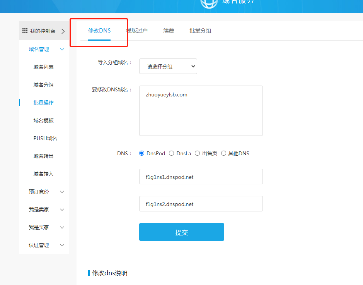Select the DnsPod radio option
This screenshot has width=363, height=285.
(141, 153)
